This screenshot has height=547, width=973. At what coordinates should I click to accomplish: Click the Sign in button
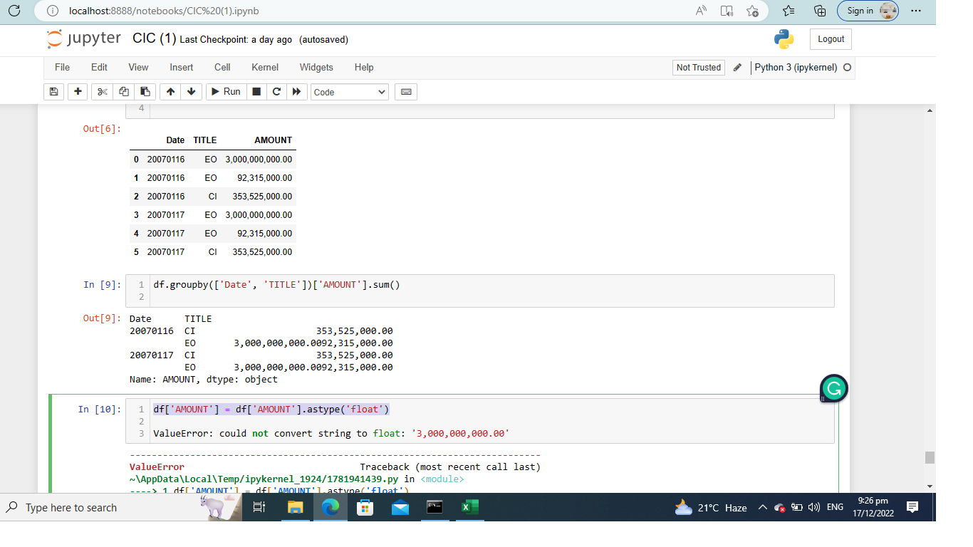[868, 11]
